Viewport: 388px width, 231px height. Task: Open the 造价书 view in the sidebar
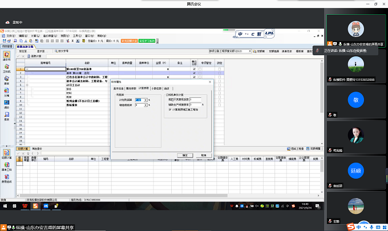tap(6, 55)
